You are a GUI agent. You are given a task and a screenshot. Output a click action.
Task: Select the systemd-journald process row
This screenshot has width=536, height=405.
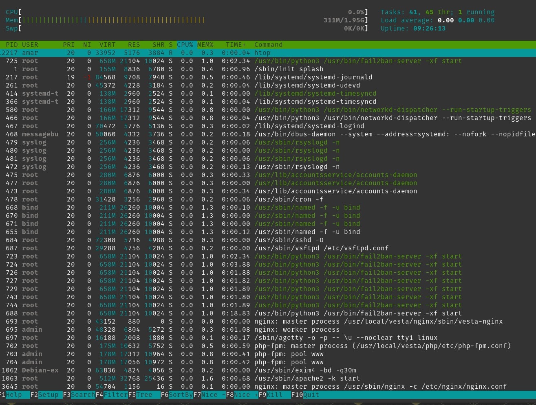[x=268, y=77]
